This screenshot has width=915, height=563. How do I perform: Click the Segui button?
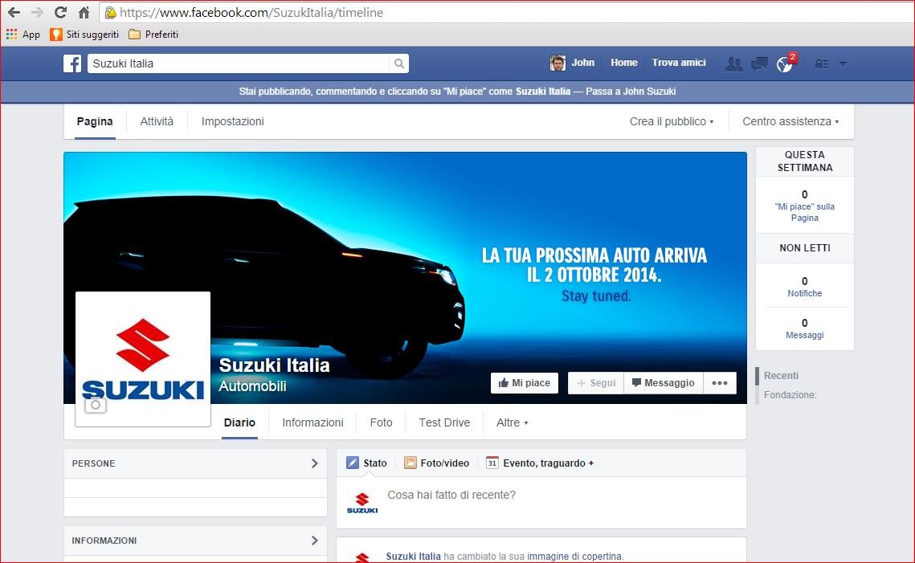(x=596, y=383)
